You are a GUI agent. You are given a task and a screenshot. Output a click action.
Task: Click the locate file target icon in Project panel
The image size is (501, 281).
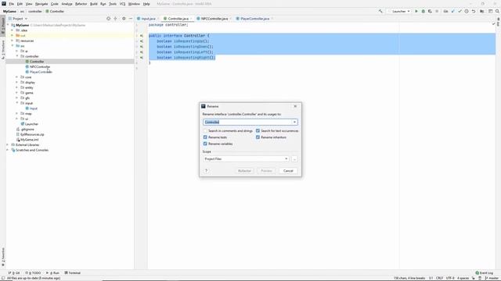[x=108, y=19]
